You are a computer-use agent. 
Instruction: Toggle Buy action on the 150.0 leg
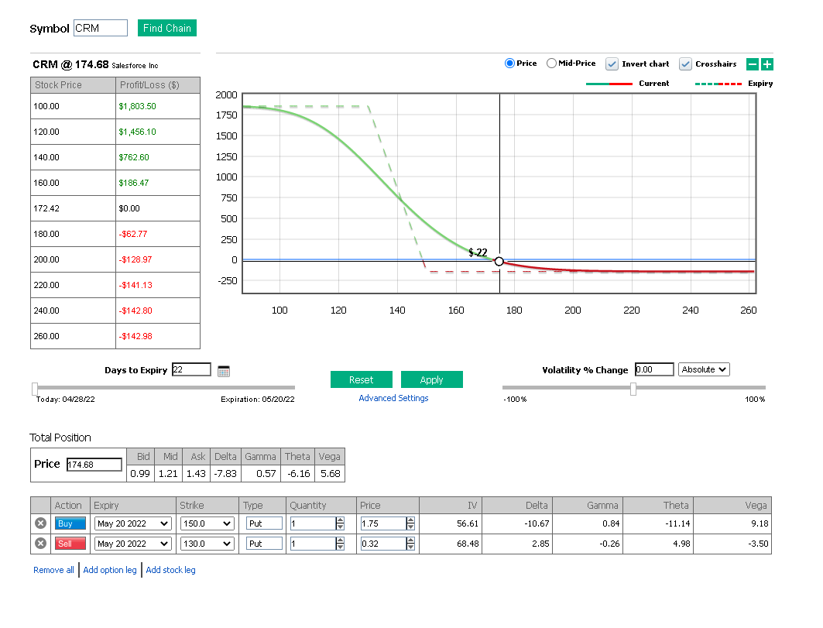point(70,523)
